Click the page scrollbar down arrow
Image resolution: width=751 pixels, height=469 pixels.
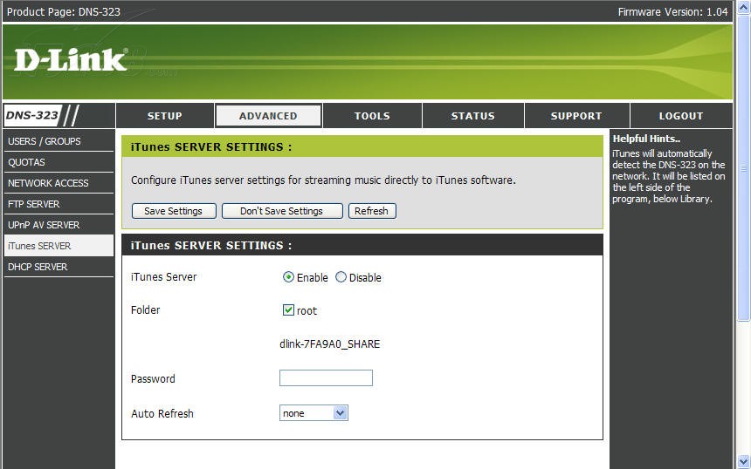(743, 461)
